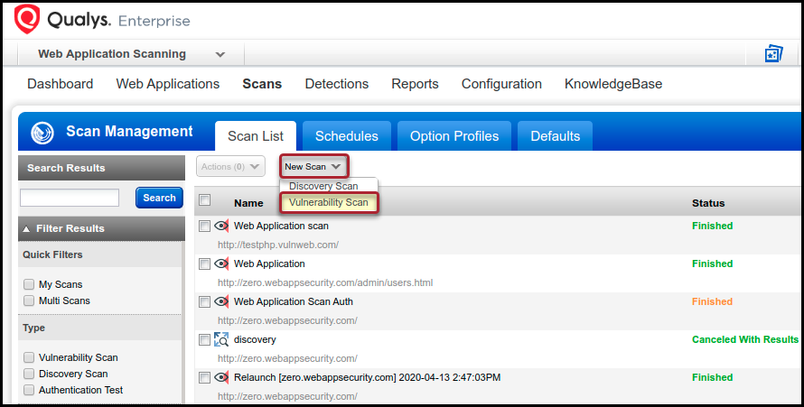Viewport: 804px width, 407px height.
Task: Click eye icon beside Web Application scan
Action: 221,226
